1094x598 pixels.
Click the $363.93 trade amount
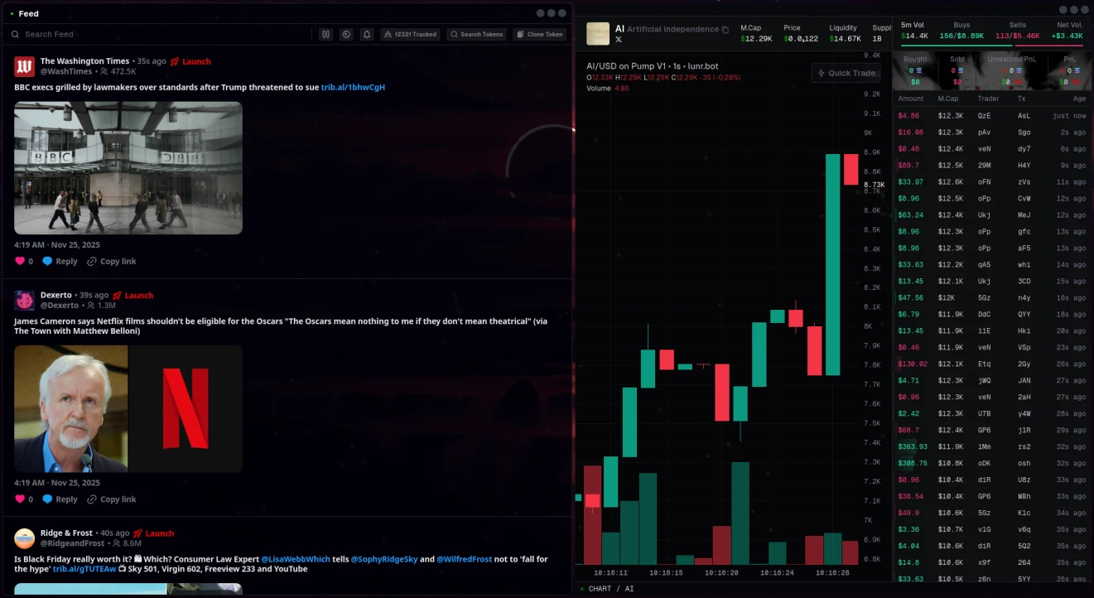[x=913, y=446]
